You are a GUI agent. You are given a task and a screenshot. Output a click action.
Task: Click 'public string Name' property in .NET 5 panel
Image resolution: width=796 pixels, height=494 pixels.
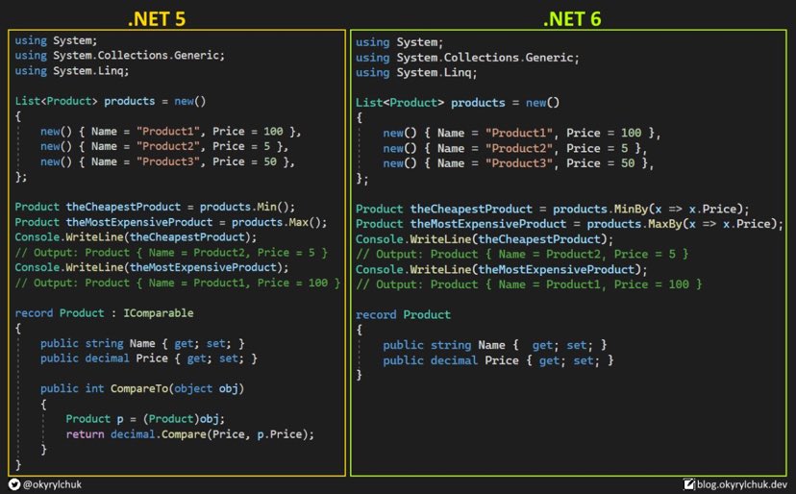click(142, 344)
